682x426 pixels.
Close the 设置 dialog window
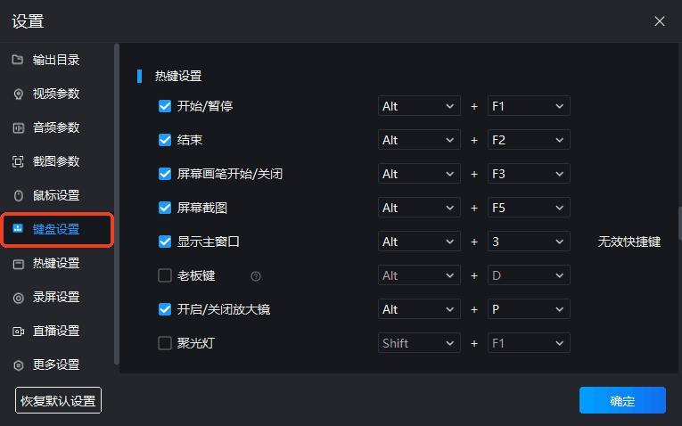point(660,20)
